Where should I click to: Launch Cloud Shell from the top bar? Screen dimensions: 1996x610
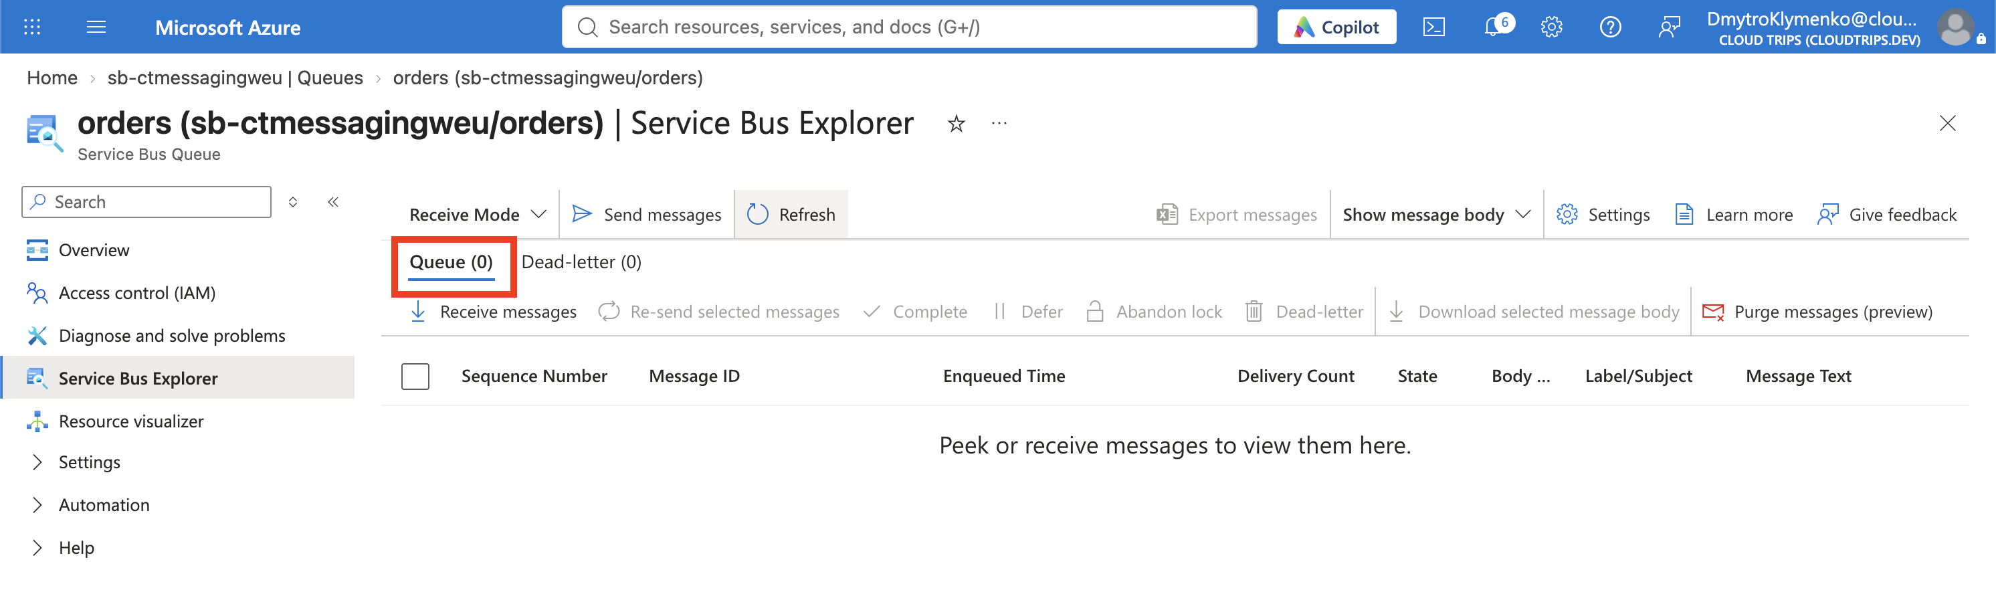[x=1433, y=27]
